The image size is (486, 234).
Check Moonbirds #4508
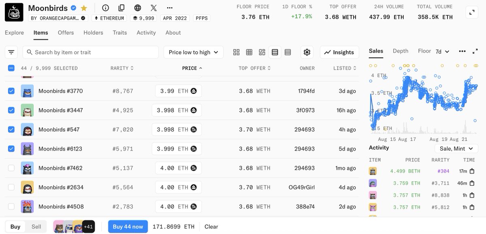11,206
